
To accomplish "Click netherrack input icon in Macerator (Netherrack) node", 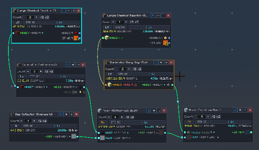I will [21, 87].
